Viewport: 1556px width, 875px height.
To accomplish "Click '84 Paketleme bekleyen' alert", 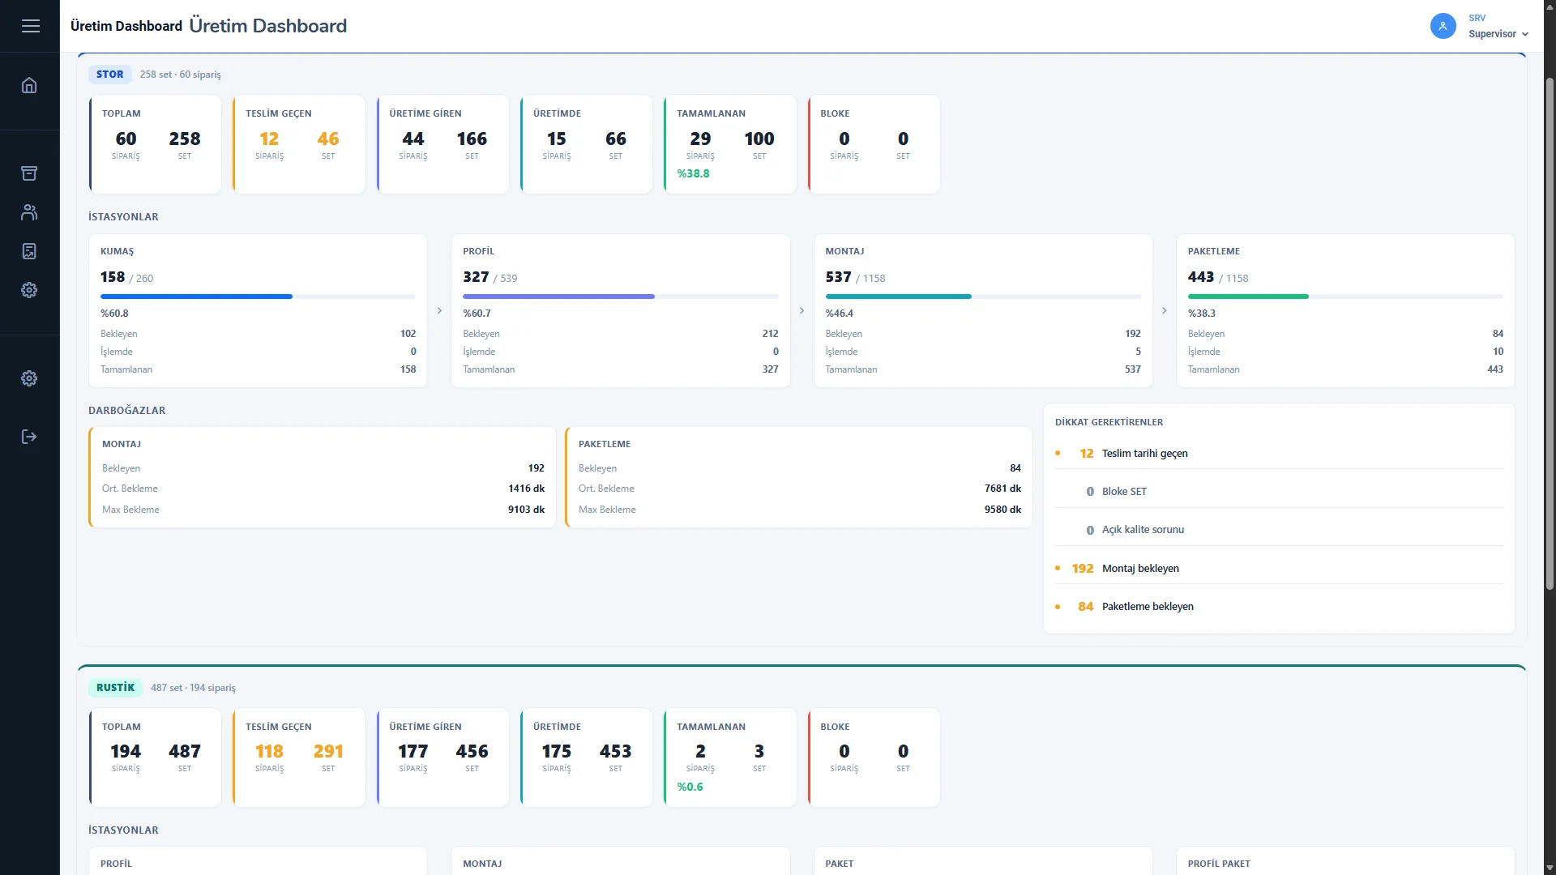I will click(1279, 606).
